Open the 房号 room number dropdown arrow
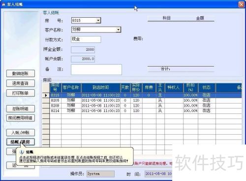 coord(98,21)
